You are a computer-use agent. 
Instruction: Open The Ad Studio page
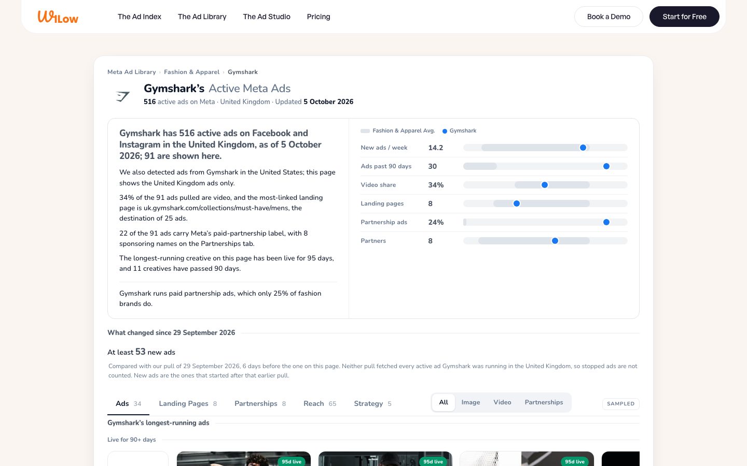tap(267, 17)
